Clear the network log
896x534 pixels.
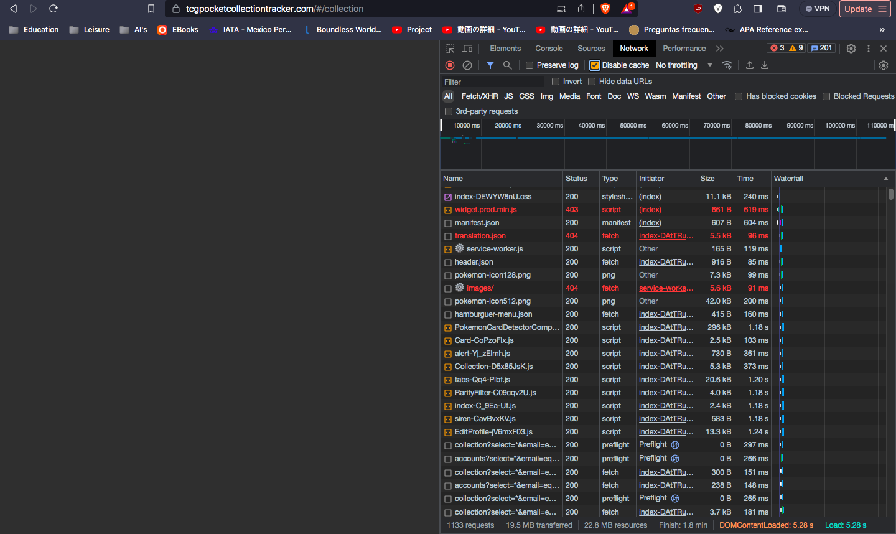click(467, 65)
